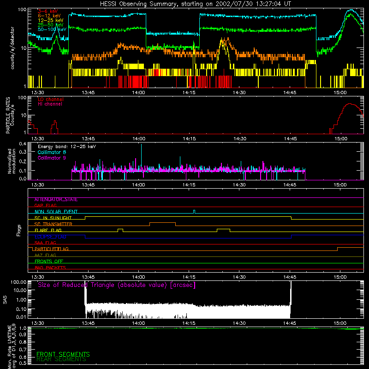
Task: Click the 14:15 tick label under count-rate plot
Action: click(x=189, y=93)
